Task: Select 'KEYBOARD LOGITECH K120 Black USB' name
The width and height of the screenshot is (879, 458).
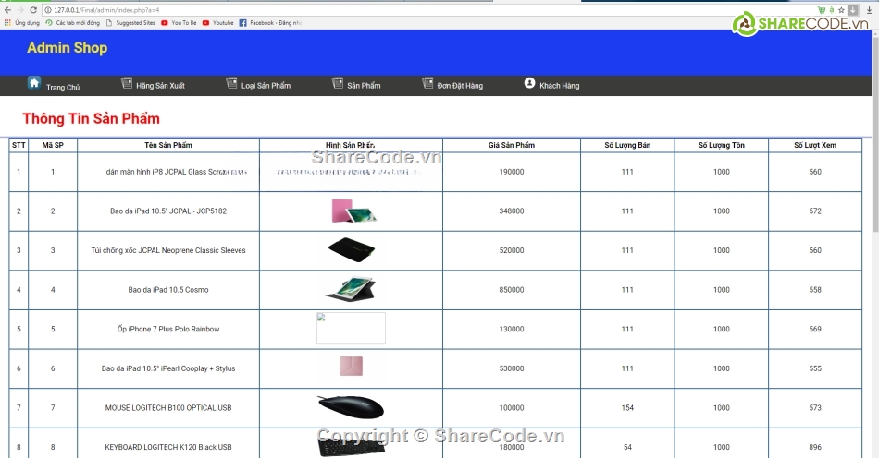Action: click(168, 447)
